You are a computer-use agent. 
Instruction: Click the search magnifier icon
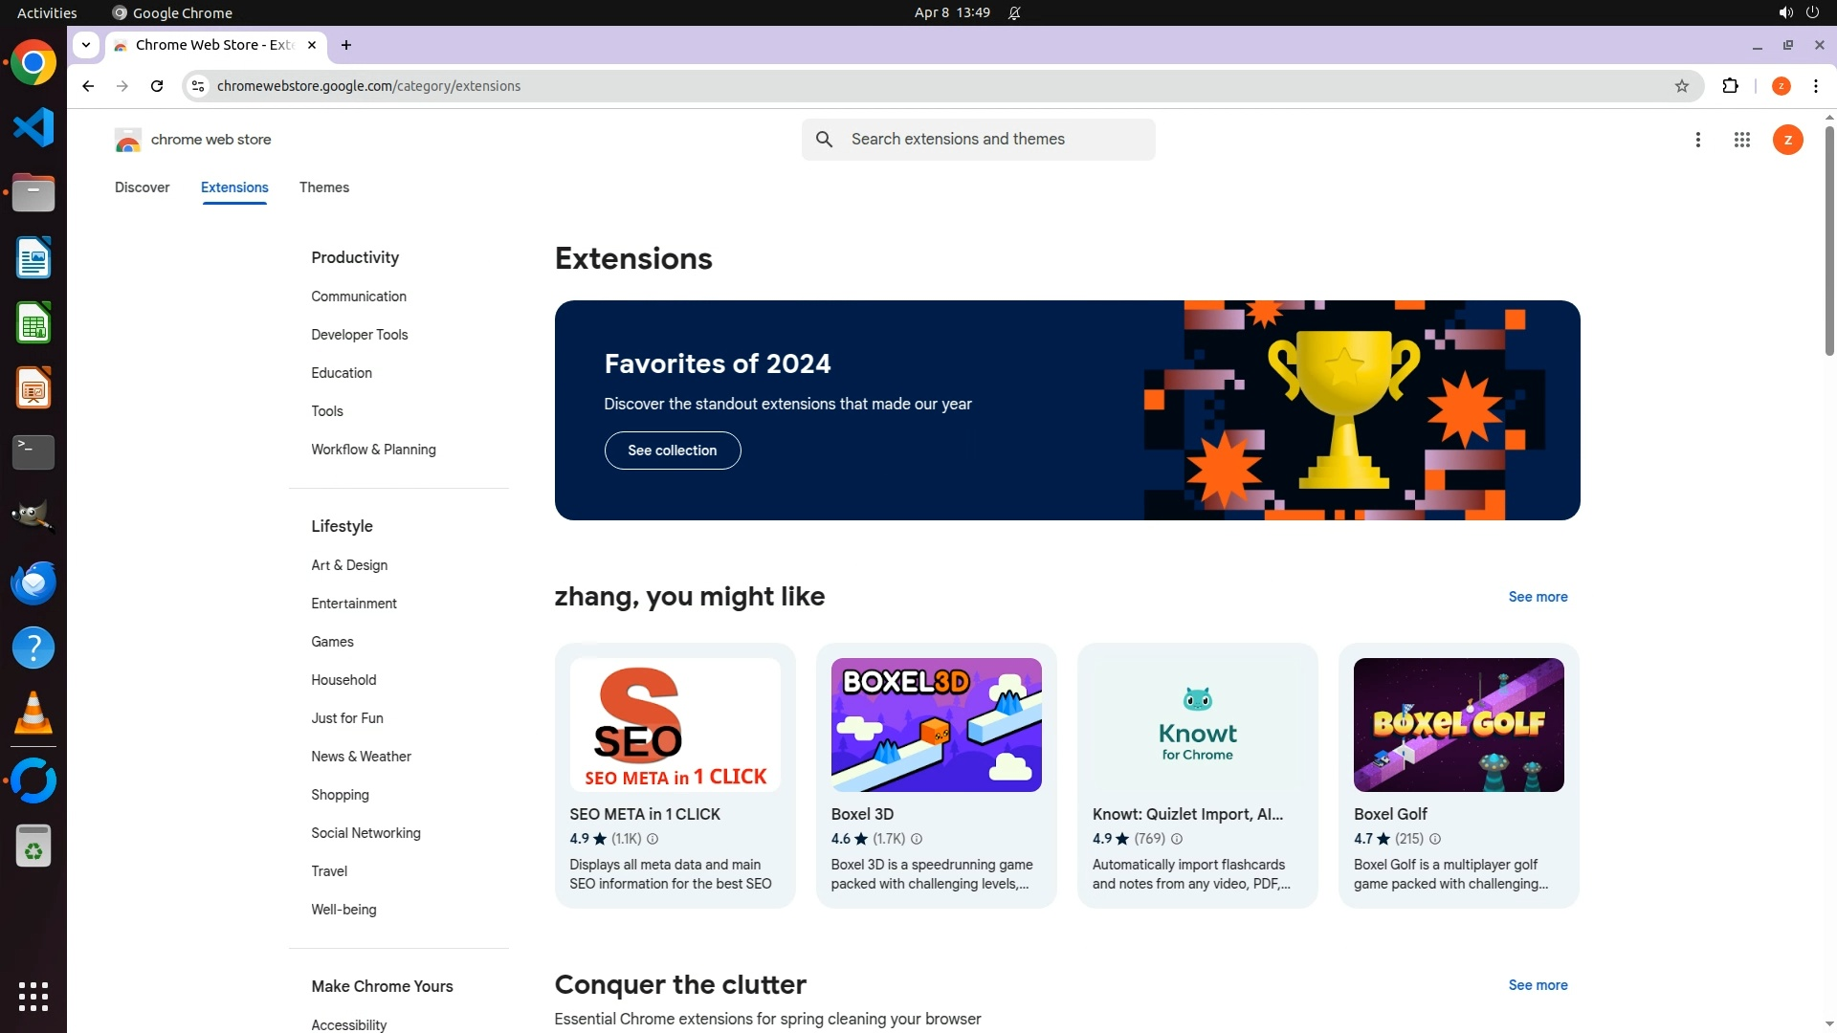coord(824,140)
